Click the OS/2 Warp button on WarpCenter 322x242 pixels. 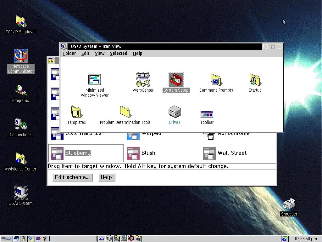point(6,239)
